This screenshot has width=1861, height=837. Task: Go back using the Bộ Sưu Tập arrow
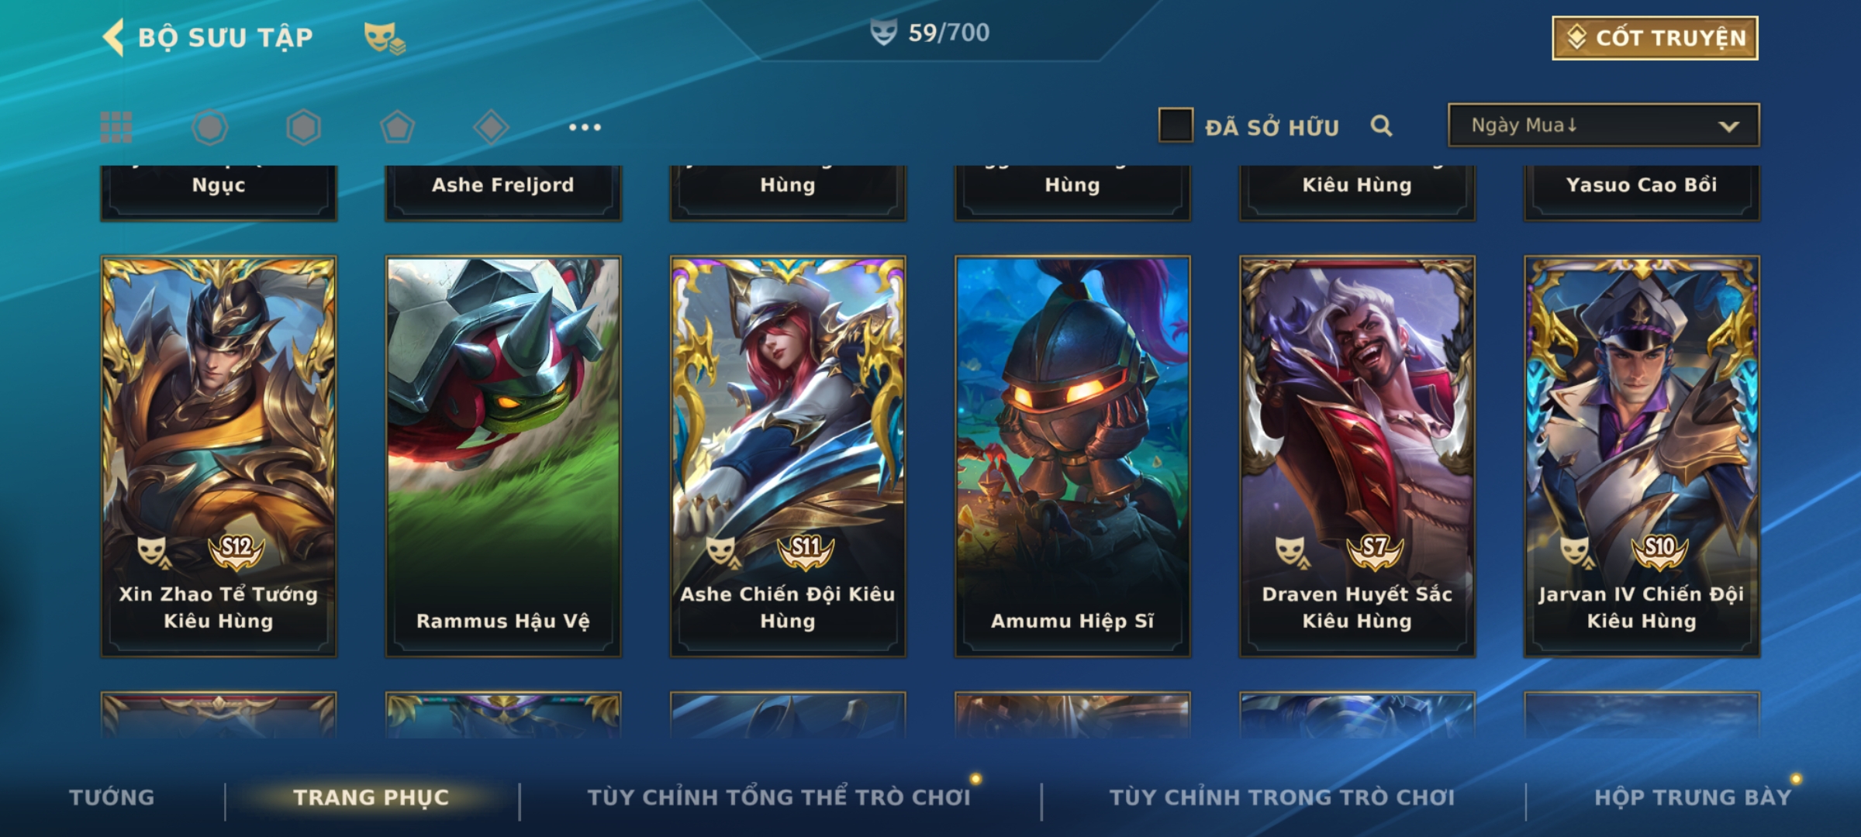(x=114, y=37)
